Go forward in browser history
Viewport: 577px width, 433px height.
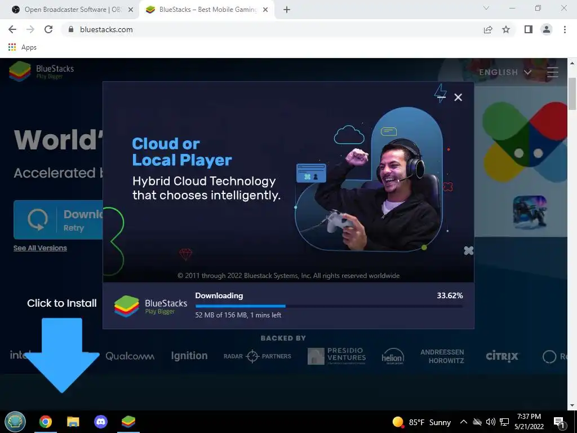(30, 29)
